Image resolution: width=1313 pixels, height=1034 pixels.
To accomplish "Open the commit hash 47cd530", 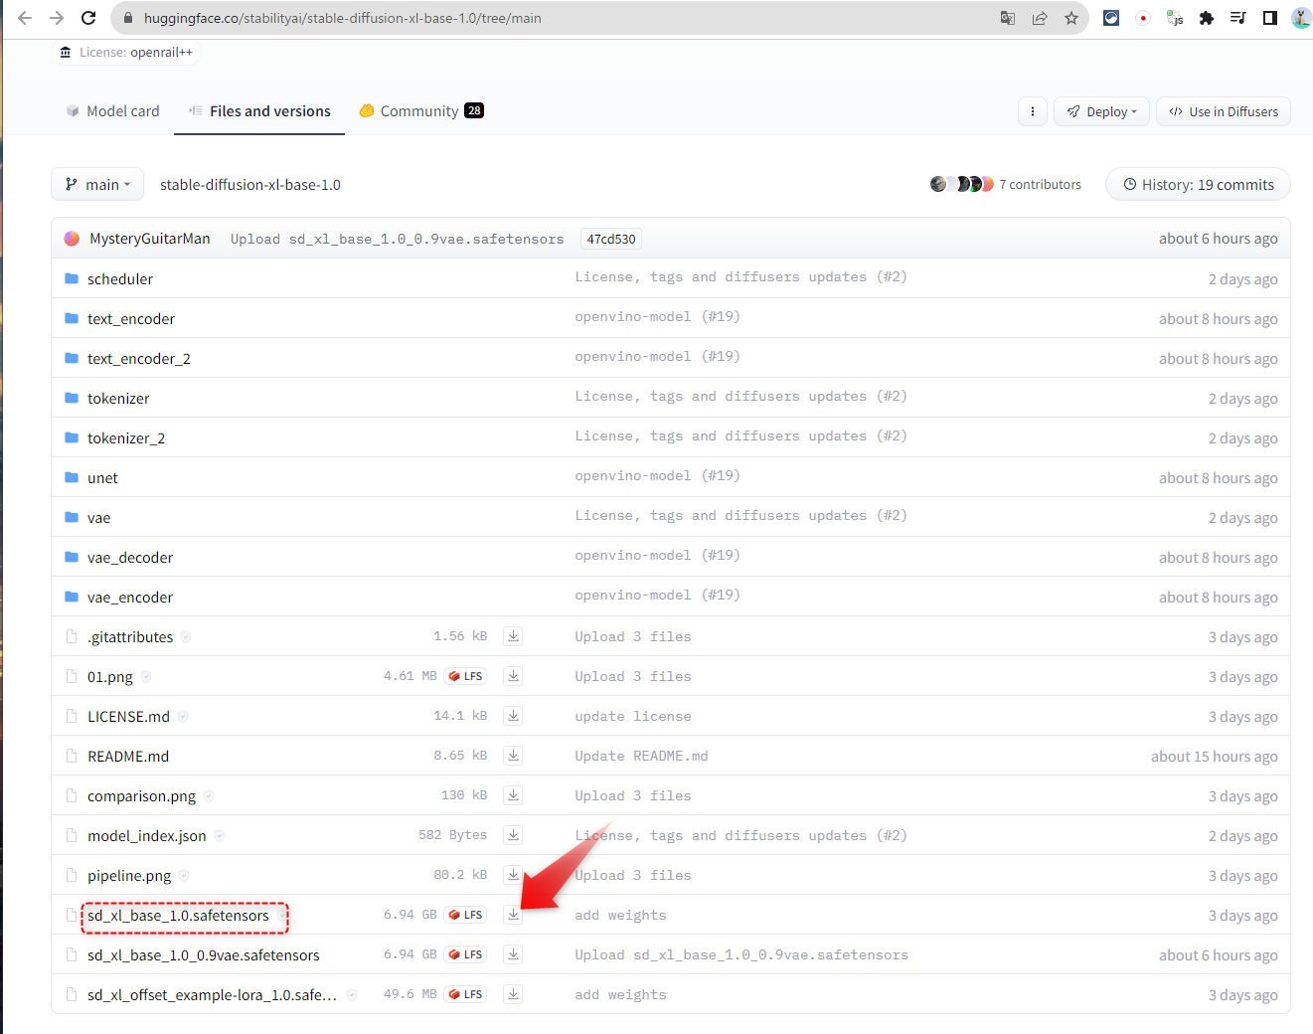I will tap(610, 239).
